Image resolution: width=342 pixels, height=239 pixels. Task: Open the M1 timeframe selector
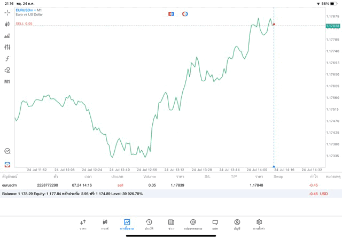7,82
